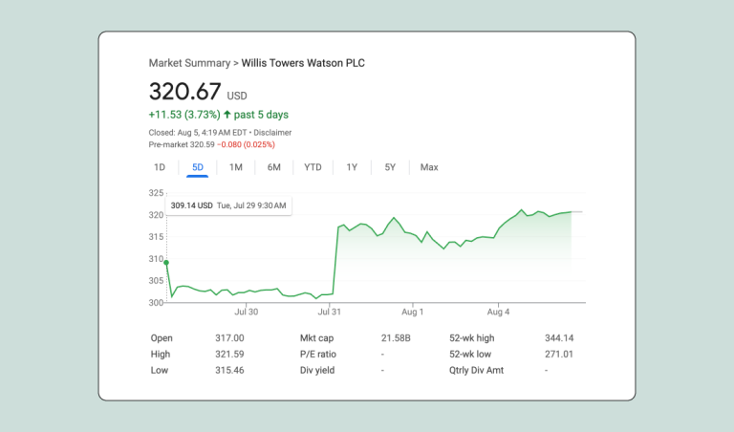Click the Aug 4 axis label
Screen dimensions: 734x432
click(498, 312)
